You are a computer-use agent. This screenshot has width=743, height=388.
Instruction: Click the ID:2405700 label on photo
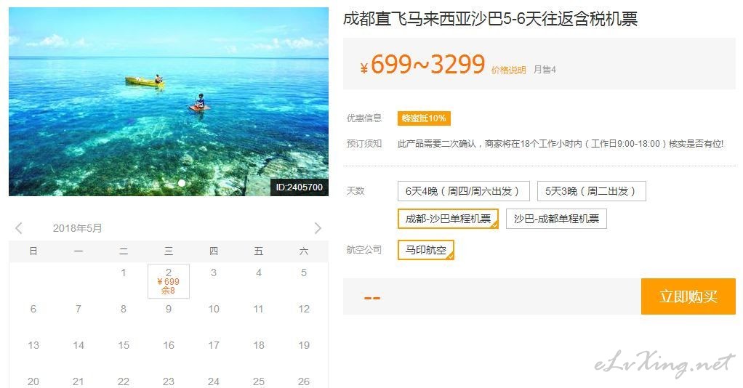(x=299, y=187)
